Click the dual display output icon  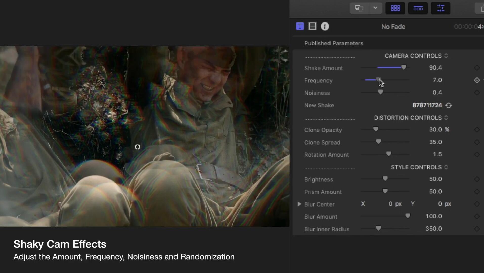359,8
